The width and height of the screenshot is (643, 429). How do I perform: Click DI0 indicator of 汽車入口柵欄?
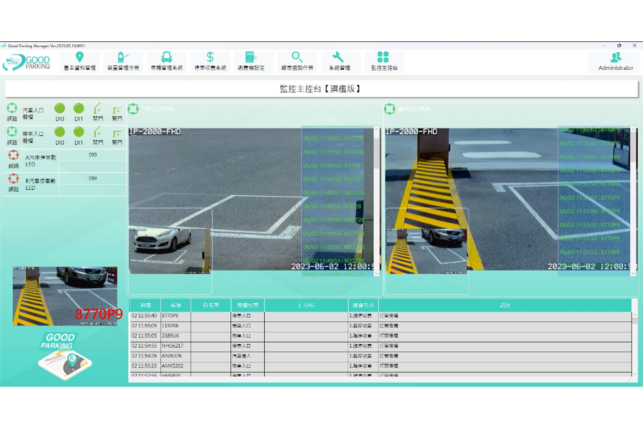[60, 108]
